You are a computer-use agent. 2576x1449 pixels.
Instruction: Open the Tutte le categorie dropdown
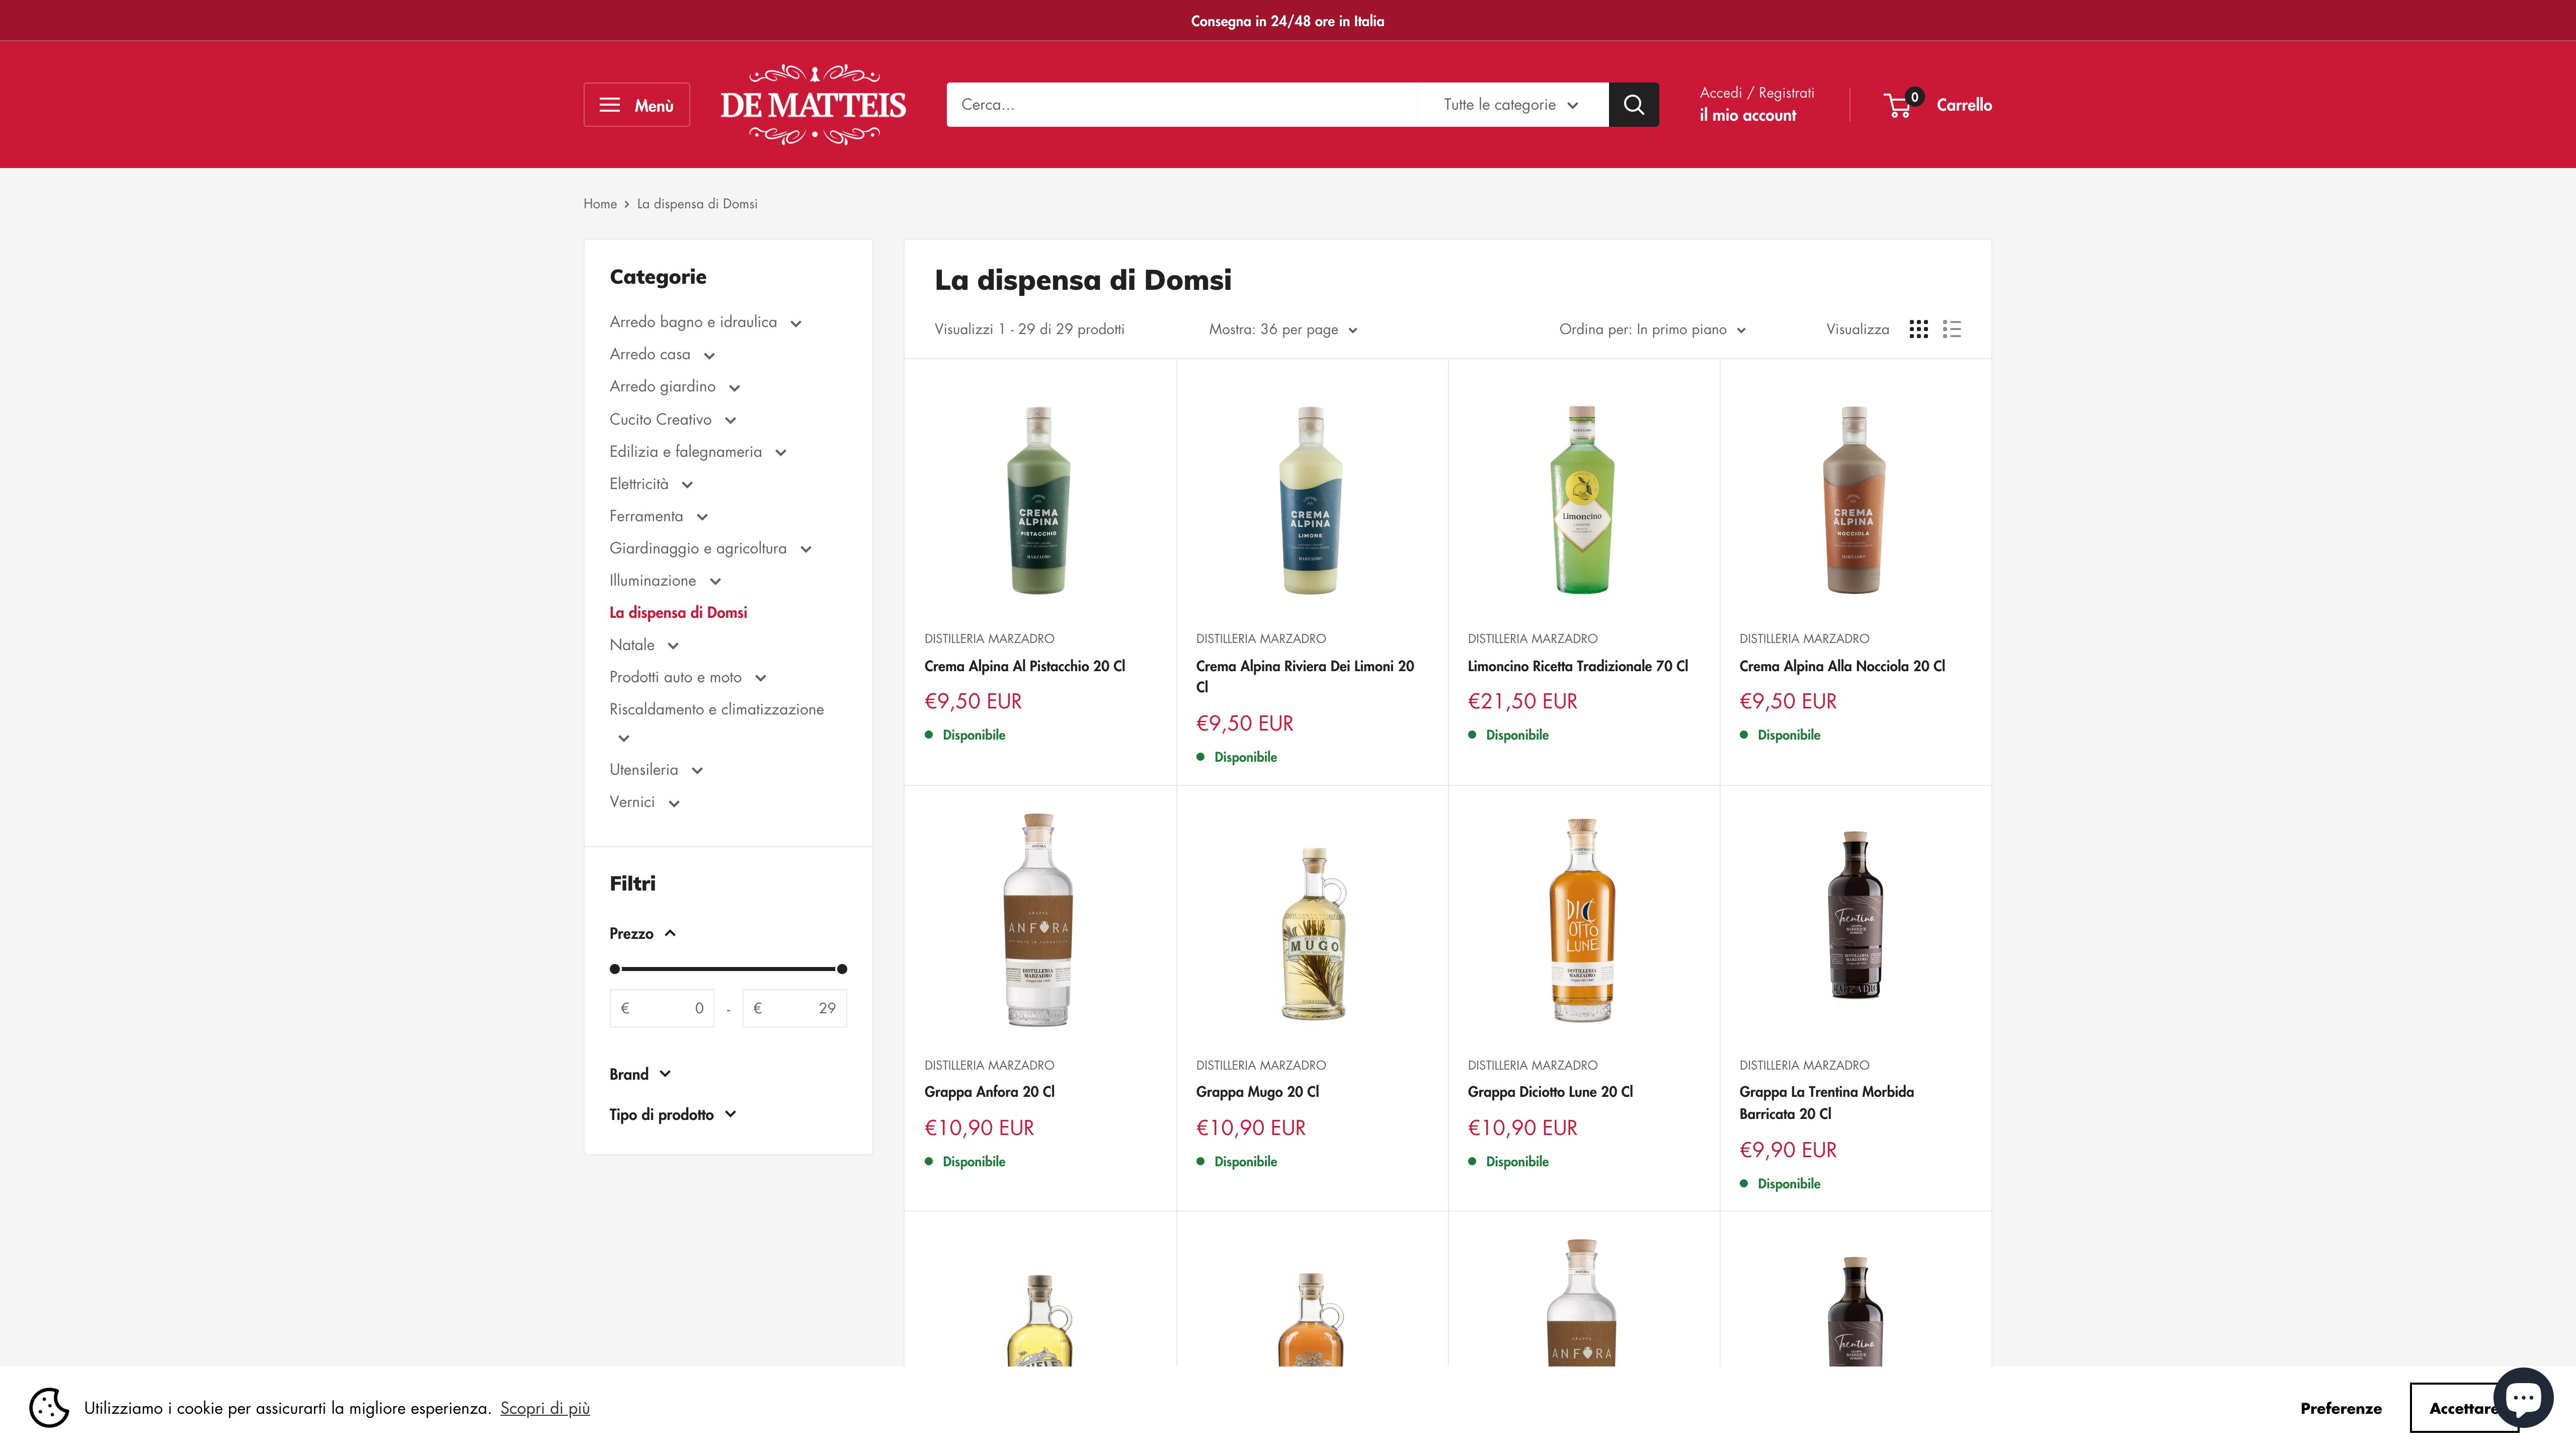coord(1511,104)
